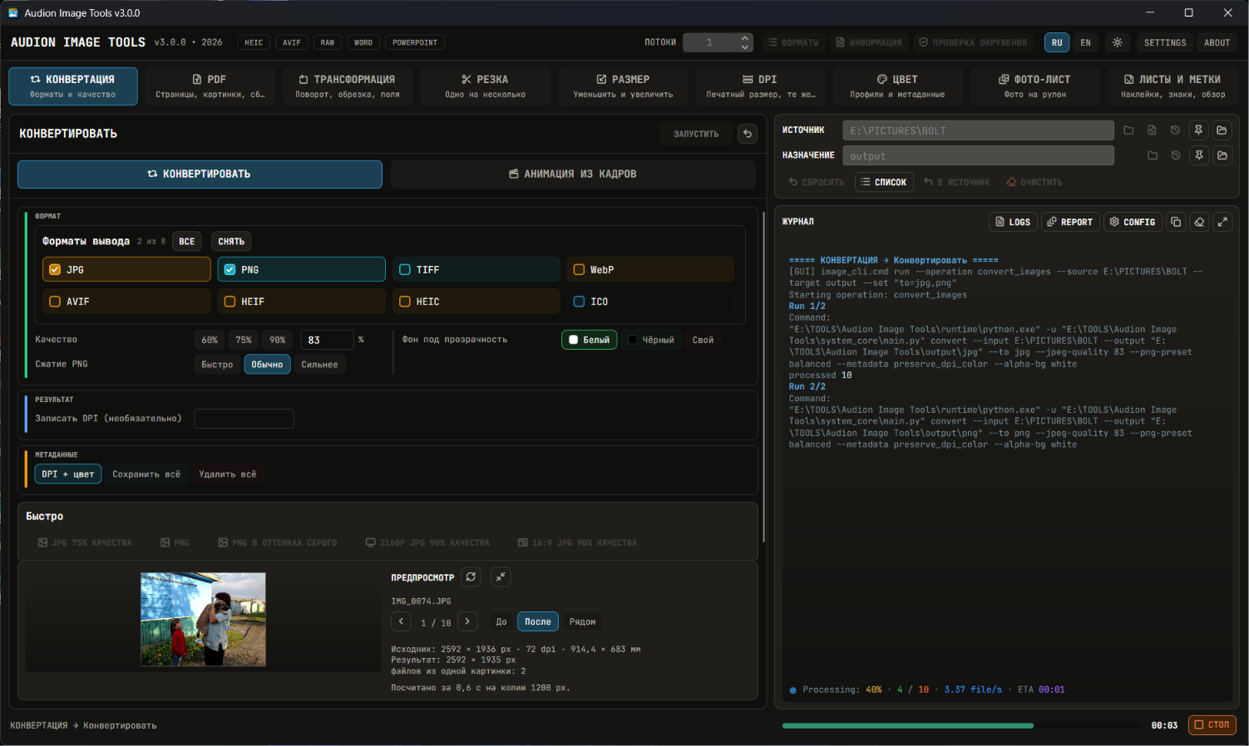Select all formats with ВСЕ

coord(187,242)
